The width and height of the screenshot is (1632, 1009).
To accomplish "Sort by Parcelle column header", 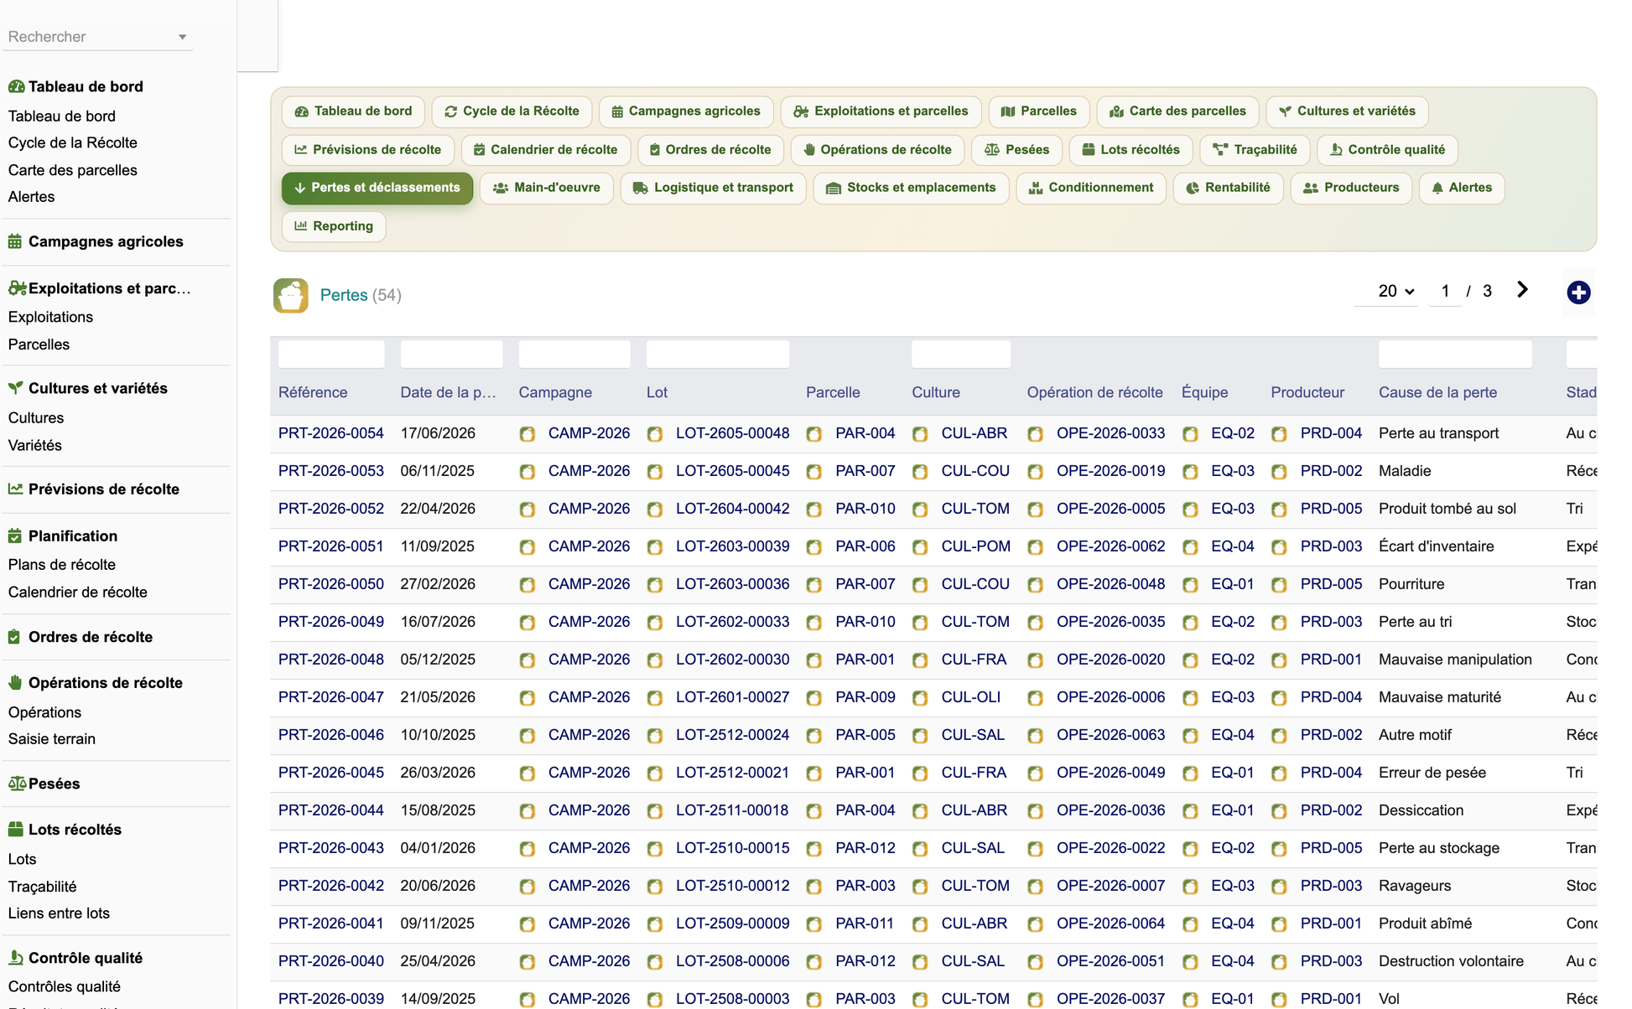I will (833, 392).
